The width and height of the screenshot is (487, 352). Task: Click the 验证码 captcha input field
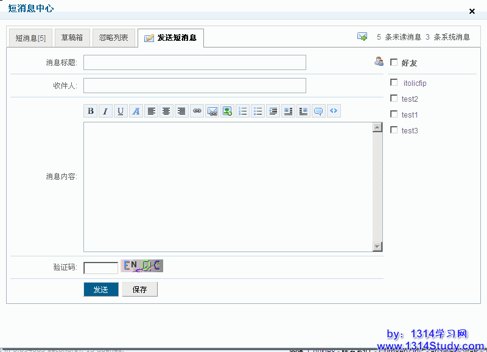pos(100,268)
